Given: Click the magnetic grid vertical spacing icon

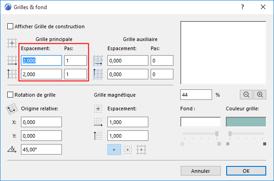Looking at the screenshot, I should tap(98, 136).
